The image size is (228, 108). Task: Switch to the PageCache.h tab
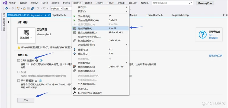[x=59, y=15]
